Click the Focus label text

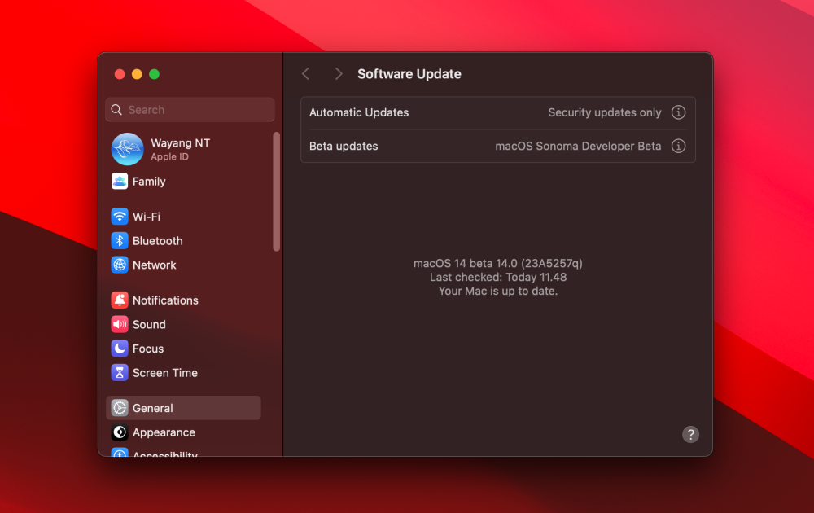(148, 349)
